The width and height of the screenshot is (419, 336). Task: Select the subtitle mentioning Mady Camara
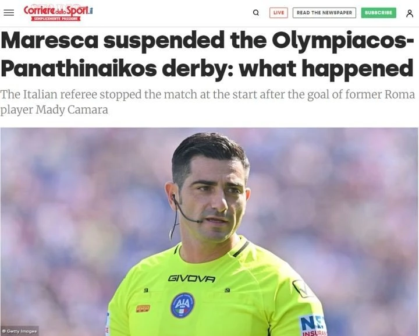tap(207, 102)
